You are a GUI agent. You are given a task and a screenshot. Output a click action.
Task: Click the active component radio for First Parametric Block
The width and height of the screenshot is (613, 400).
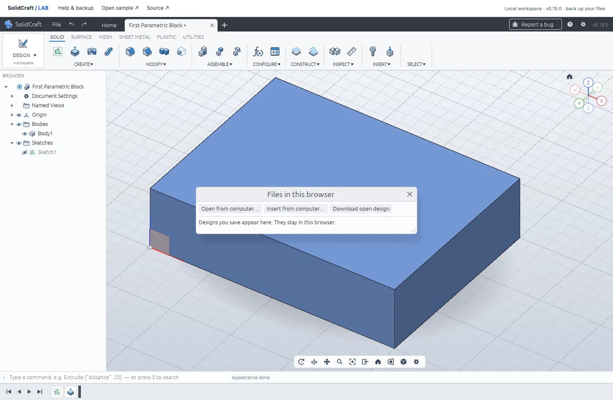(20, 87)
